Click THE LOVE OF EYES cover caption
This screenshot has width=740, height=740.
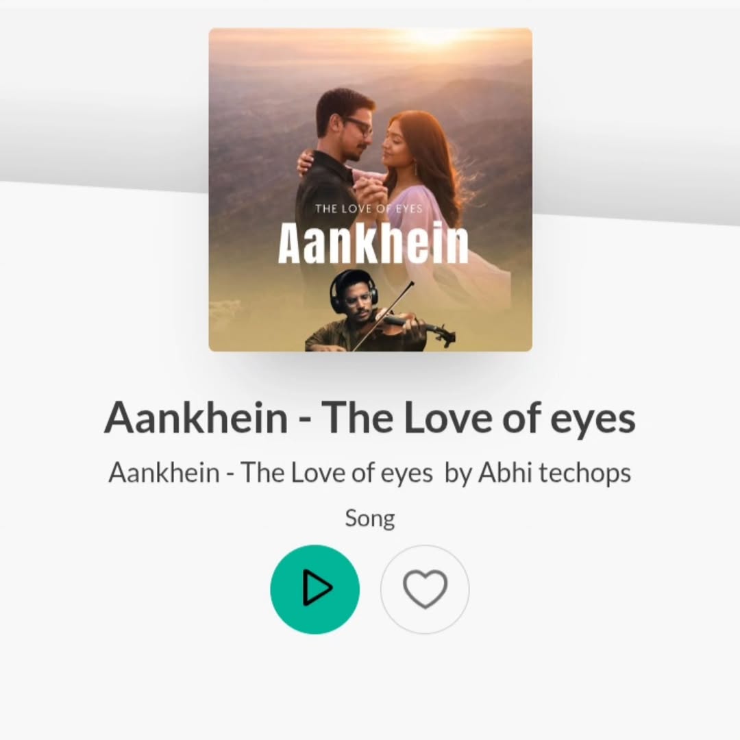click(x=369, y=208)
